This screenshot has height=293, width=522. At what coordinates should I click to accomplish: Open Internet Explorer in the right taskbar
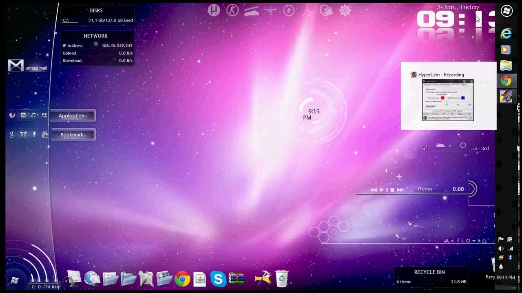click(506, 33)
